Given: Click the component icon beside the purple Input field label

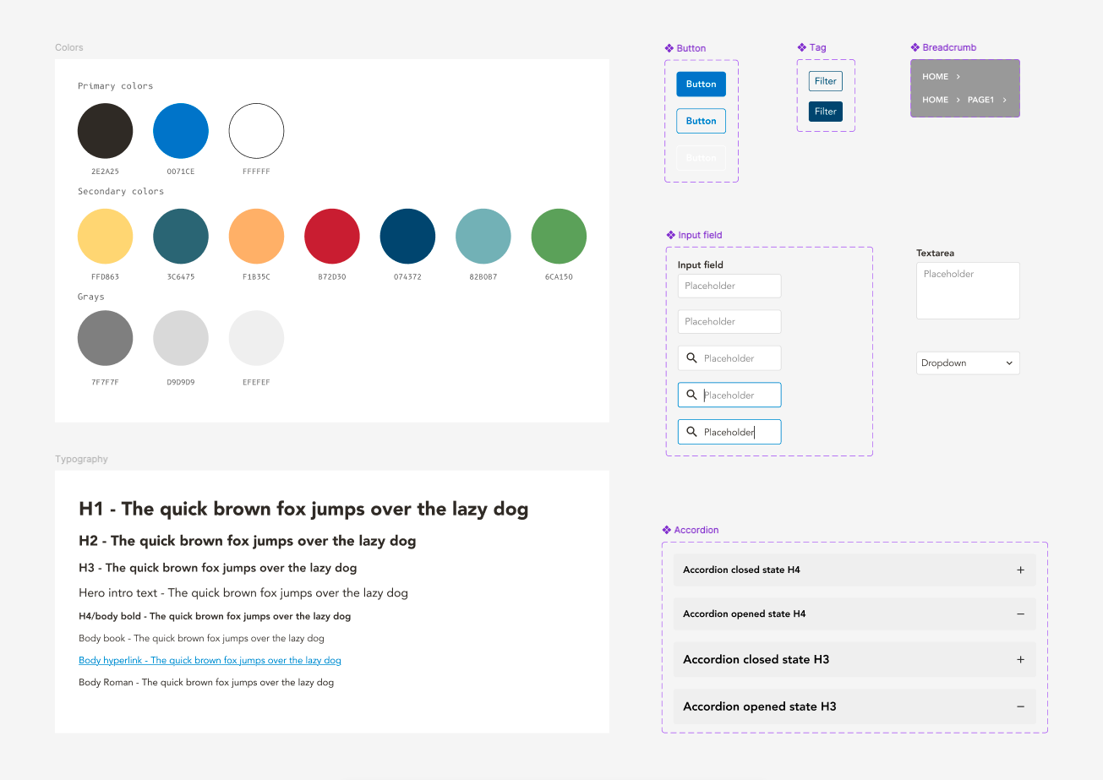Looking at the screenshot, I should [671, 235].
